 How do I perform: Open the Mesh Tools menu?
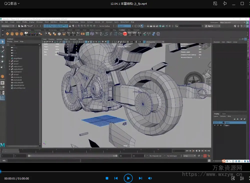pos(63,22)
